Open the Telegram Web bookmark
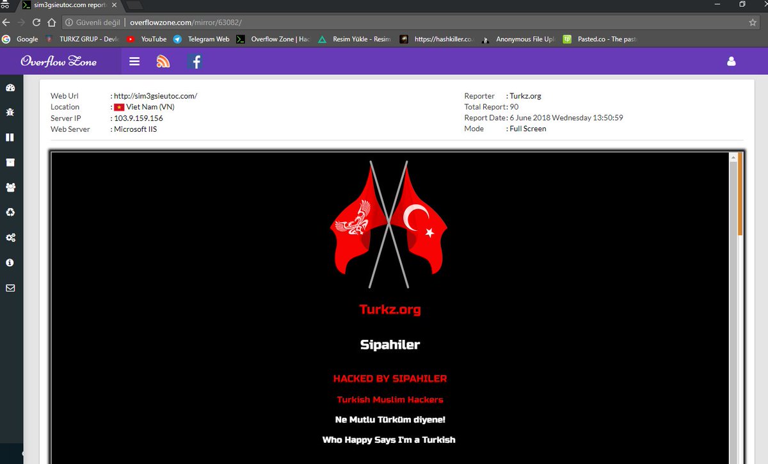The width and height of the screenshot is (768, 464). point(201,39)
